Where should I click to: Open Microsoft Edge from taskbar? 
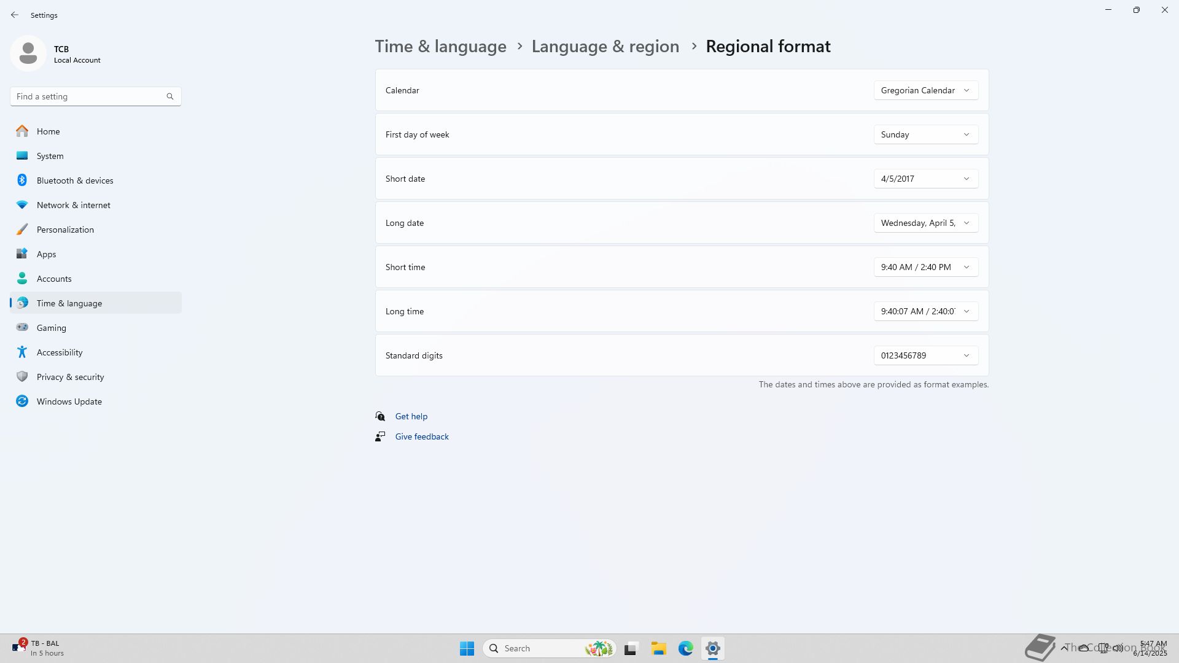[685, 648]
